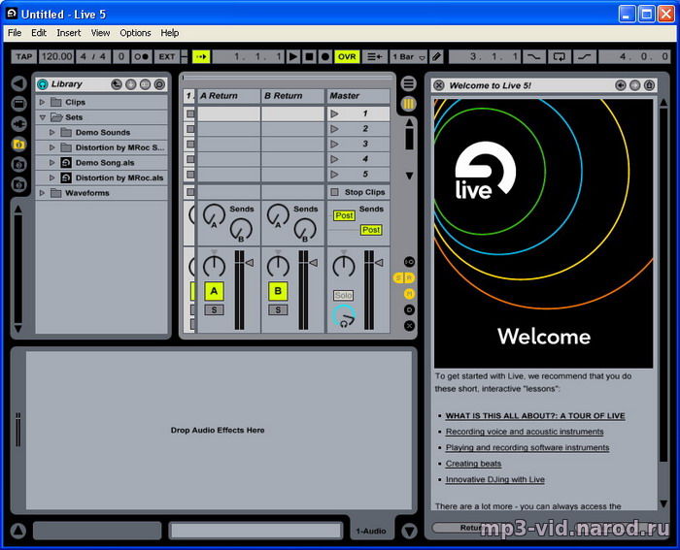
Task: Click the TAP tempo button
Action: coord(24,56)
